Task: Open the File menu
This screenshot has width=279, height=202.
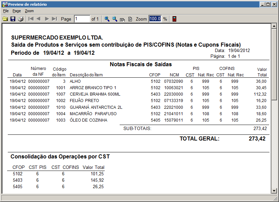Action: pos(6,11)
